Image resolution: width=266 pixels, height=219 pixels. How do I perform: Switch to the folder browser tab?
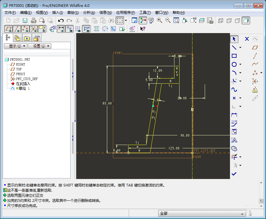17,38
